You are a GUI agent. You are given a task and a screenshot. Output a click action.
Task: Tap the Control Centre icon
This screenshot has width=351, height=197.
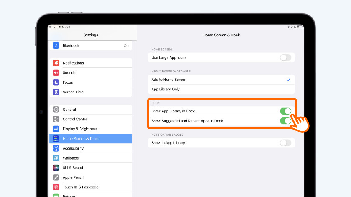pyautogui.click(x=56, y=119)
